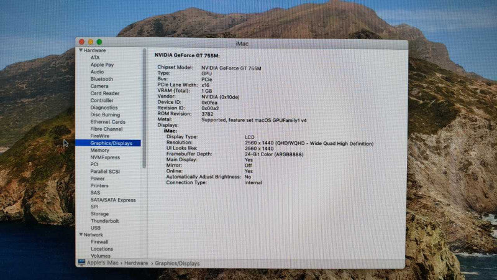Select NVMExpress in the sidebar
This screenshot has height=280, width=497.
(105, 157)
